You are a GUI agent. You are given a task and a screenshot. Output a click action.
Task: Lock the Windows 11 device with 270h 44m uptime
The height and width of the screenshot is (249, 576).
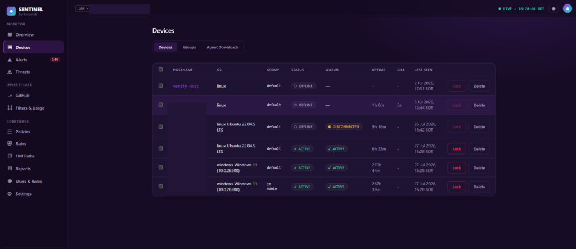[457, 167]
